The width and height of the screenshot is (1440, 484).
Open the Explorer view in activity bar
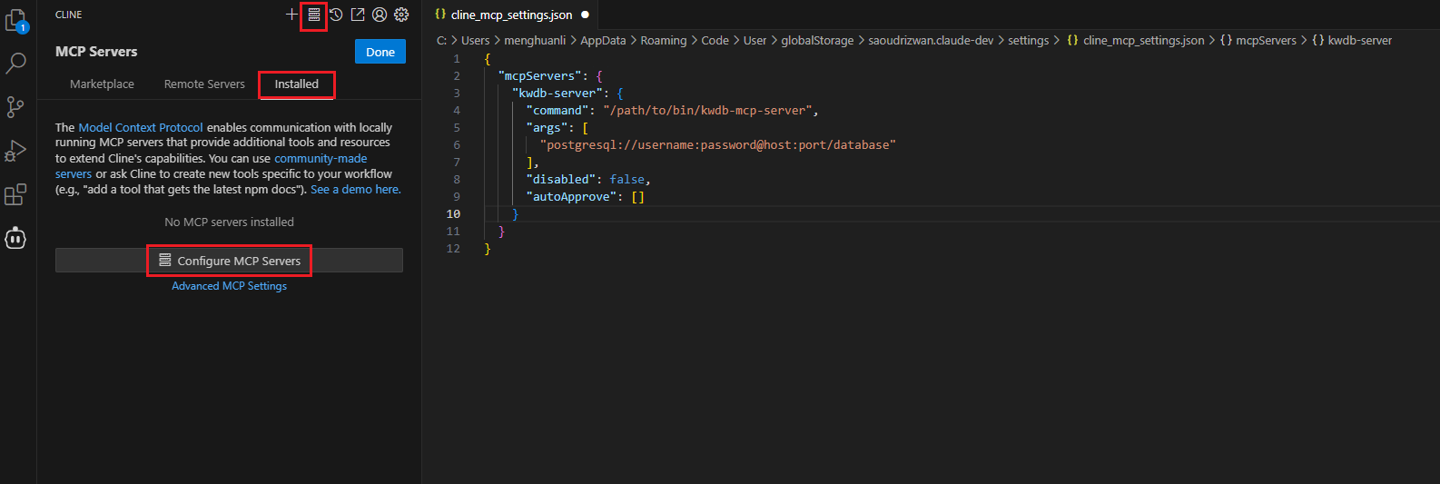point(15,20)
